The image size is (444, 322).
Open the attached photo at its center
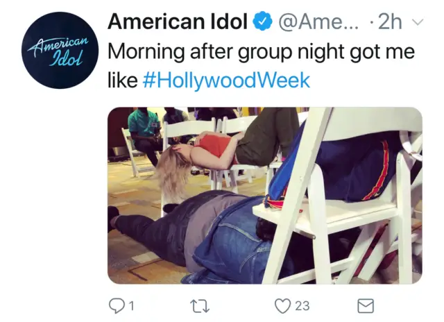pyautogui.click(x=265, y=196)
